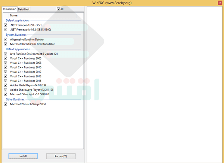Image resolution: width=224 pixels, height=163 pixels.
Task: Uncheck Adobe Flash Player v24.0.0.194 checkbox
Action: 6,85
